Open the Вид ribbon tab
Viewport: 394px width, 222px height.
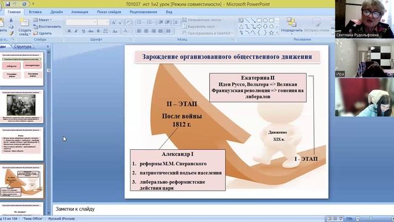click(169, 12)
